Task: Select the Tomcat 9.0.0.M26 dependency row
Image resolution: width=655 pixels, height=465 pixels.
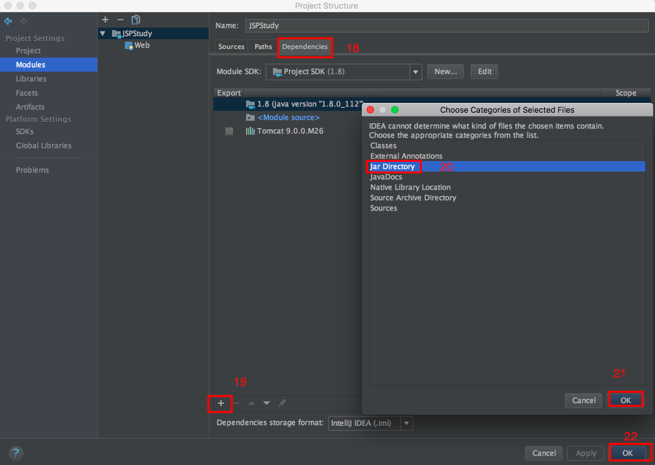Action: pyautogui.click(x=287, y=131)
